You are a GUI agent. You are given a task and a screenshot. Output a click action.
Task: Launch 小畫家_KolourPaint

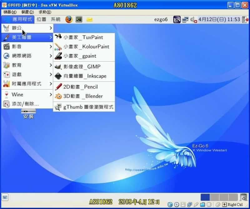[x=84, y=47]
